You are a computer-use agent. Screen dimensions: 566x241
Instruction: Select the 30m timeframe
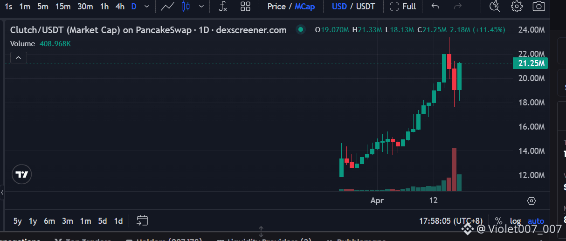pos(85,7)
